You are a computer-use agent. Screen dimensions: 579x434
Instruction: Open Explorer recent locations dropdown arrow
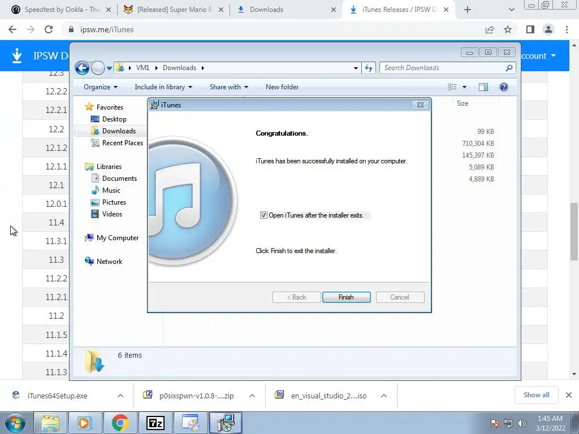pyautogui.click(x=109, y=68)
